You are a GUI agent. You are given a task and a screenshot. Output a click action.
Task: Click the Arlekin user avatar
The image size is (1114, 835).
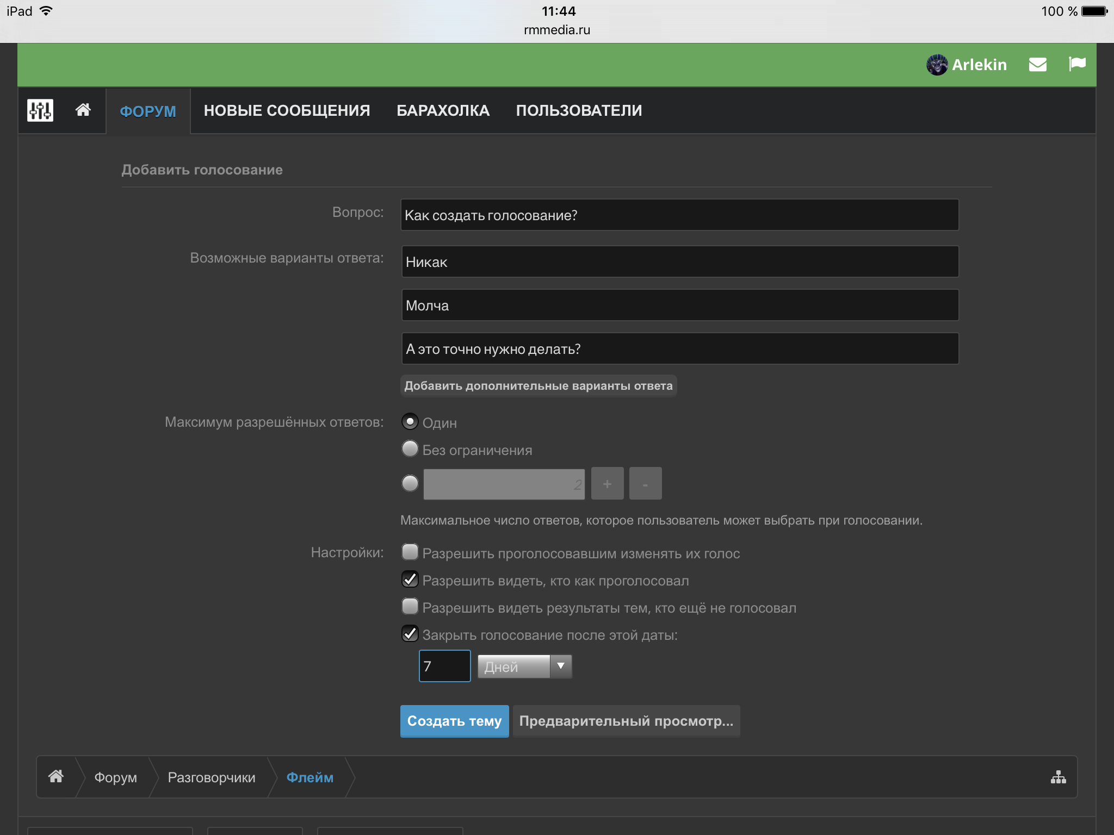point(937,65)
